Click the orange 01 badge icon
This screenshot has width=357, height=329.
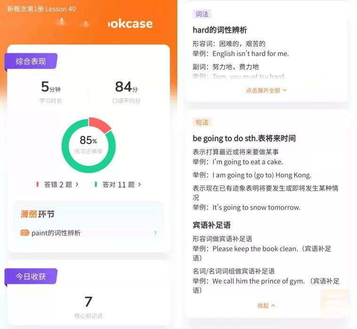pos(24,233)
